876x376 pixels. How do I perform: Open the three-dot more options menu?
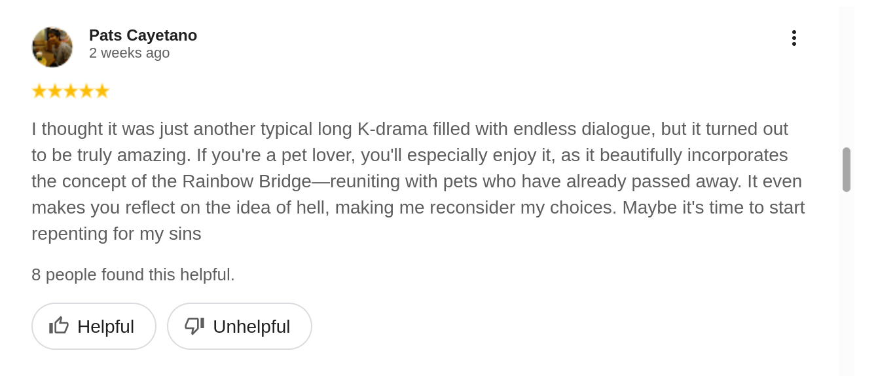794,38
